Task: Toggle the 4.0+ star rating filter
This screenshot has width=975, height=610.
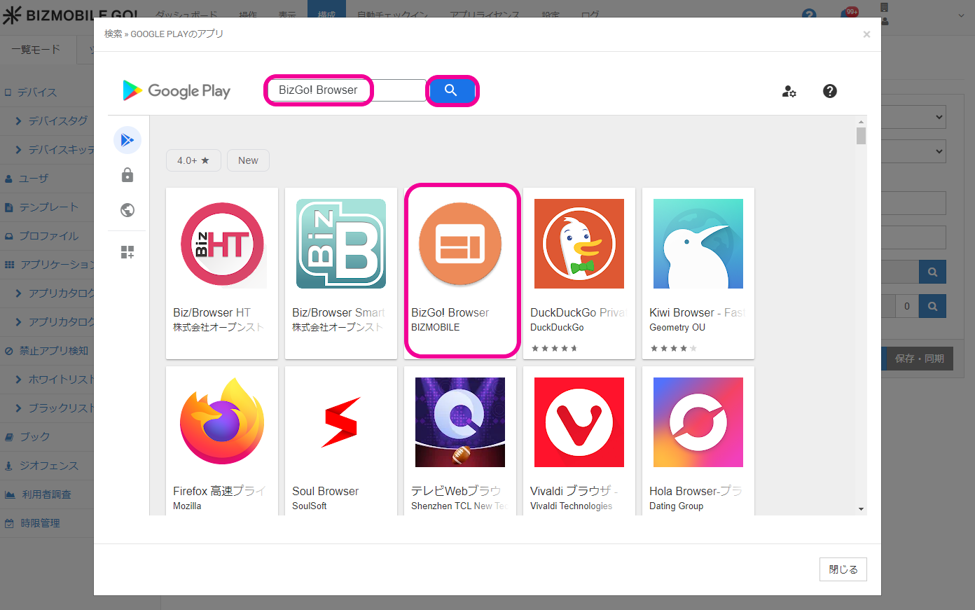Action: tap(193, 160)
